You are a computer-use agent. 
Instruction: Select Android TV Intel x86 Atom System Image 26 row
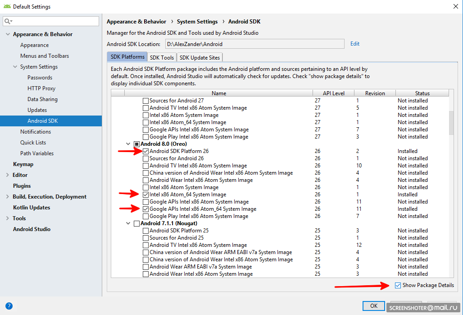tap(280, 166)
